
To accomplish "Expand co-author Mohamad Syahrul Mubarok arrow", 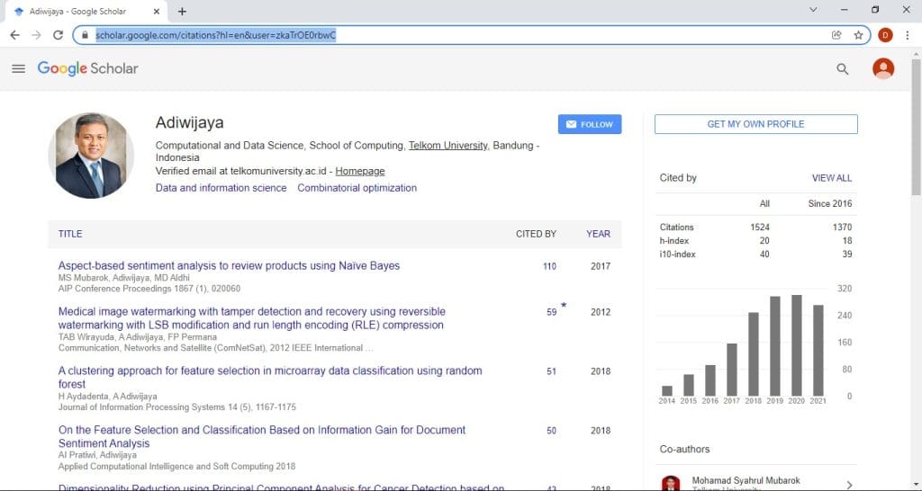I will (849, 486).
